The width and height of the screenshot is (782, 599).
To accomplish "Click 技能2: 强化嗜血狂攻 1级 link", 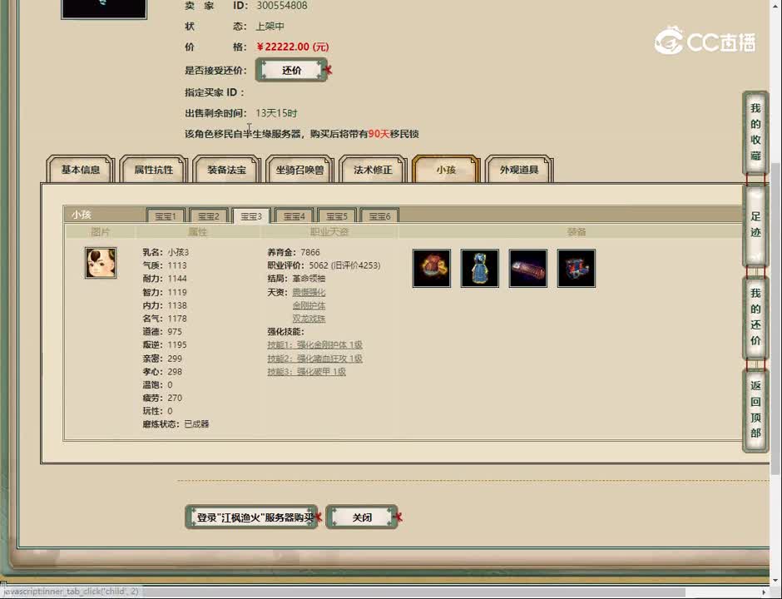I will (x=314, y=358).
